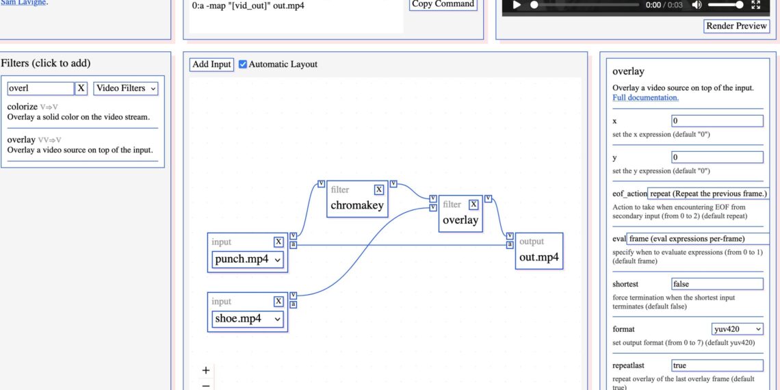Remove the overlay filter node
The height and width of the screenshot is (390, 780).
[x=473, y=204]
